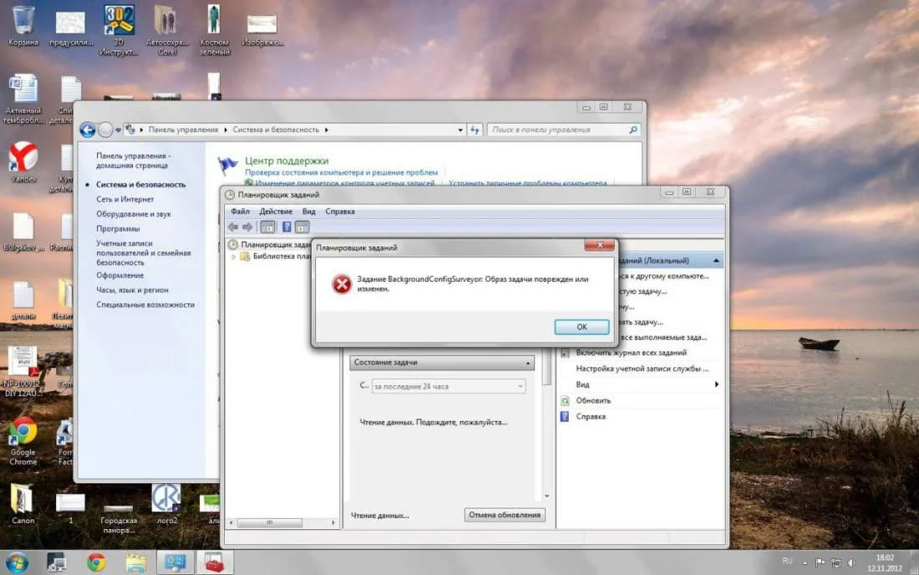Click the Справка help icon in actions pane
This screenshot has height=575, width=919.
tap(565, 417)
